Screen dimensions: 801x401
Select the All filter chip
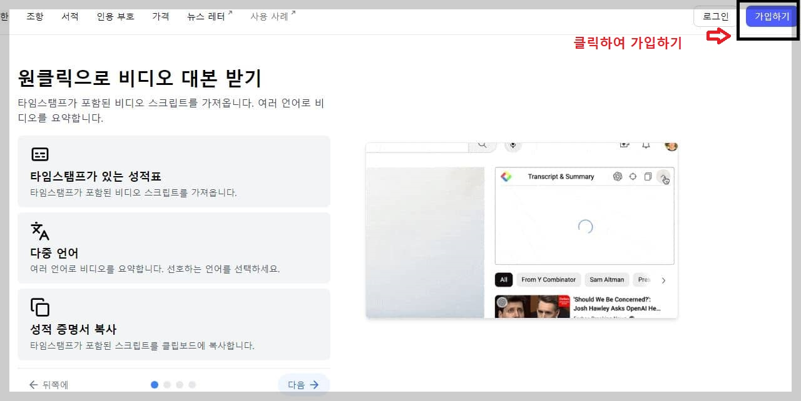504,280
